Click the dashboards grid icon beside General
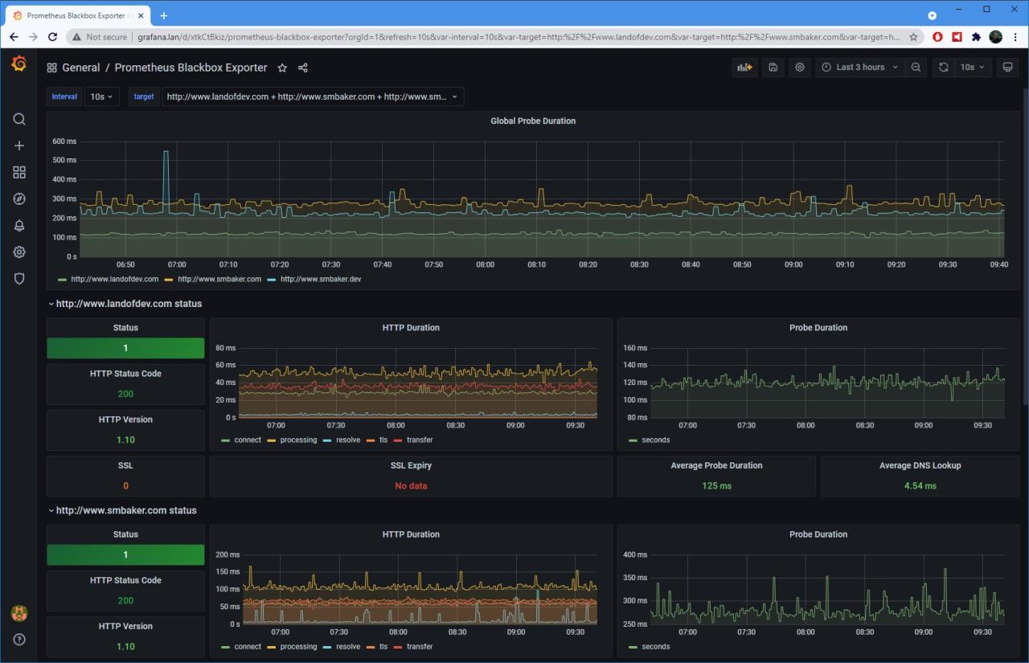1029x663 pixels. tap(52, 68)
